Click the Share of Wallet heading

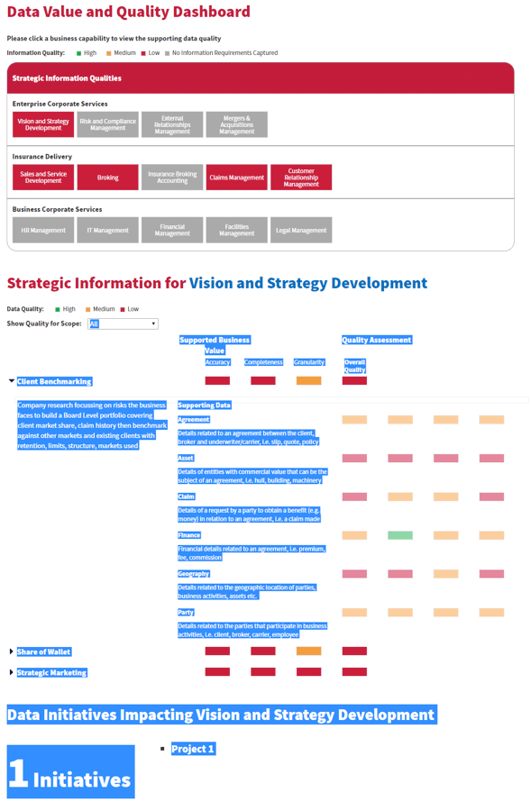coord(44,652)
